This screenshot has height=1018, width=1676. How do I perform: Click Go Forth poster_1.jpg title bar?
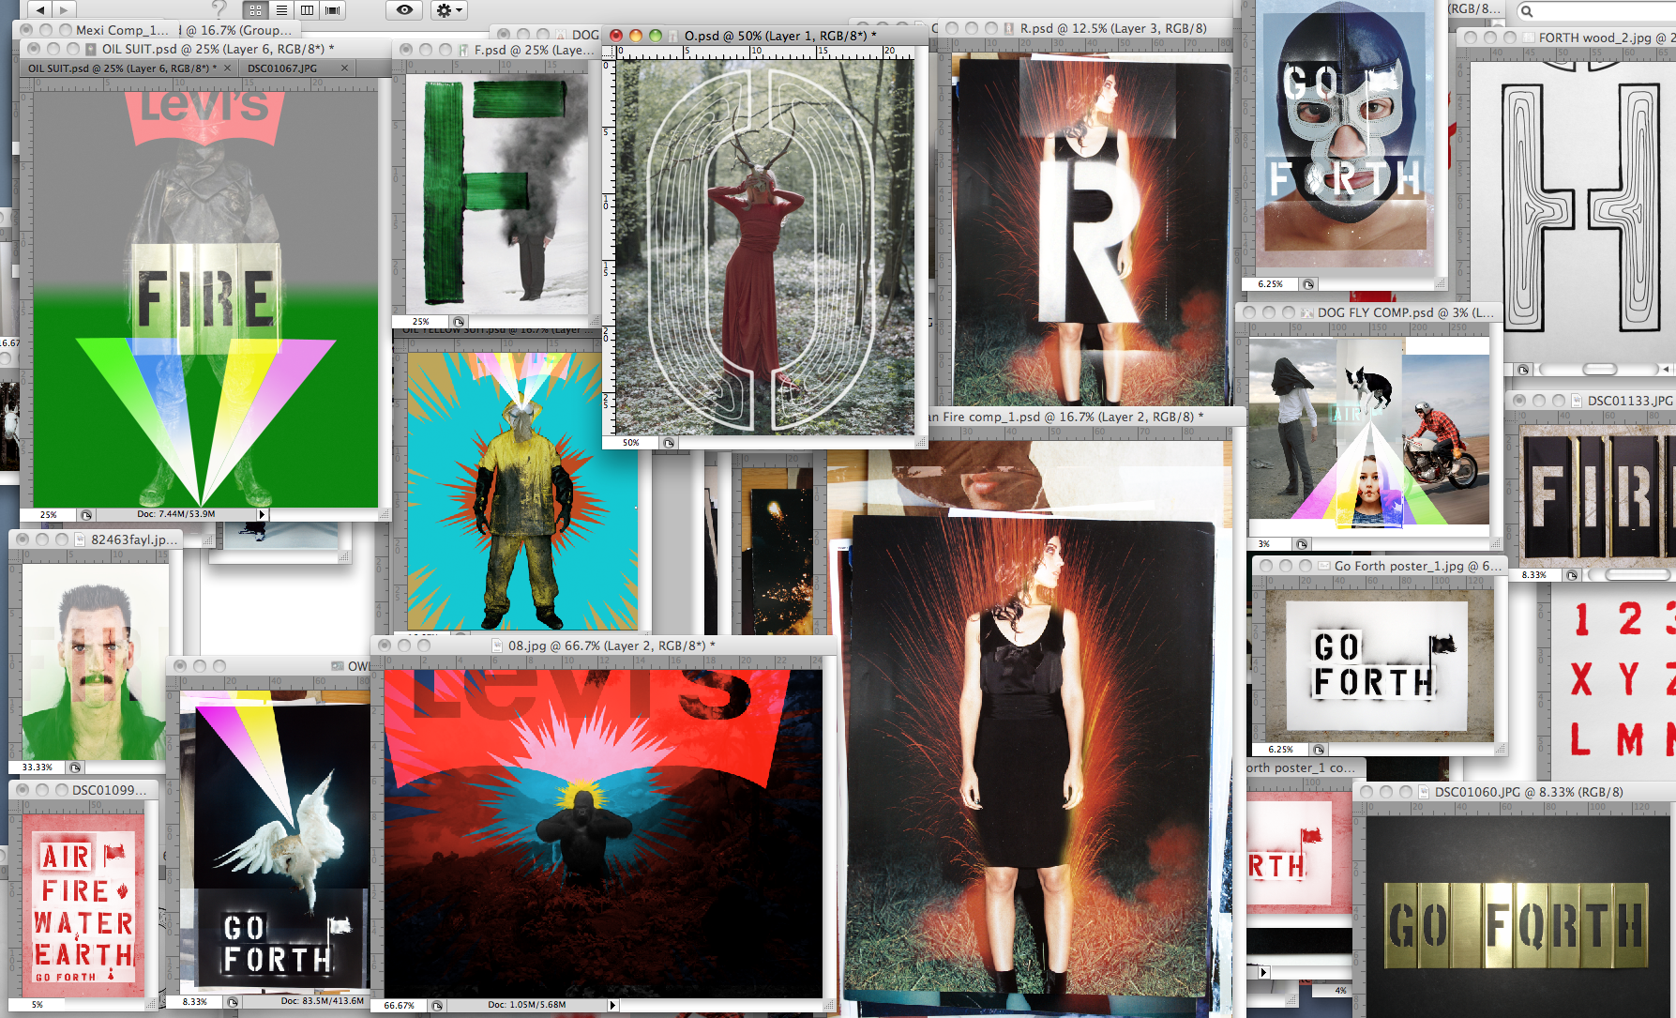1379,566
